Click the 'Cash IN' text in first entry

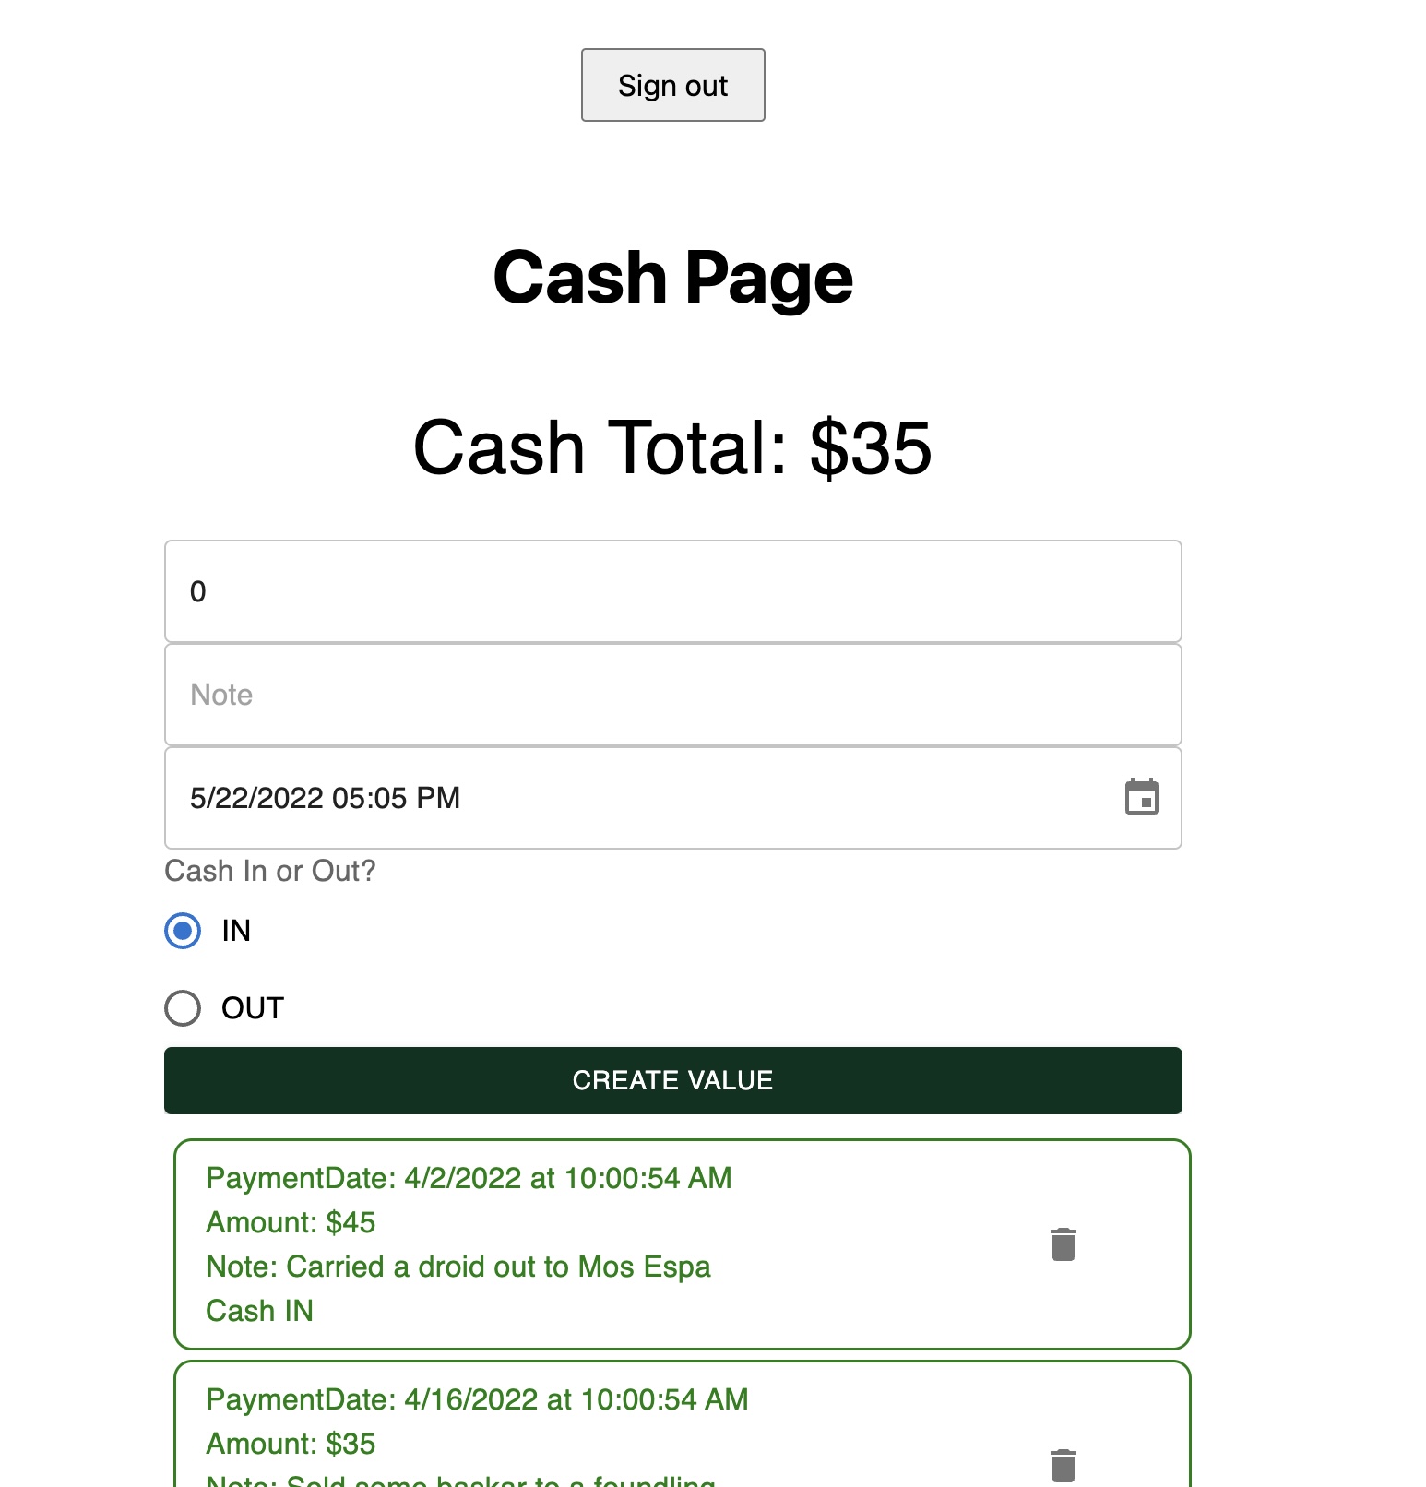pyautogui.click(x=259, y=1311)
